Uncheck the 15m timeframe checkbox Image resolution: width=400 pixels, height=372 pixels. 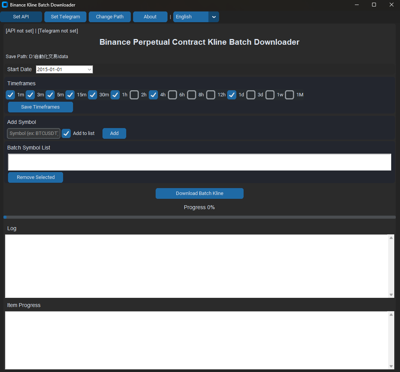coord(70,95)
